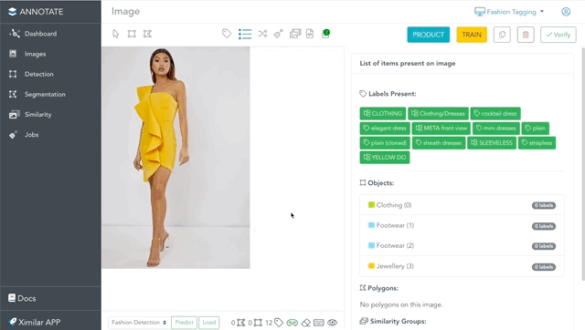Click the META front view label

[441, 128]
